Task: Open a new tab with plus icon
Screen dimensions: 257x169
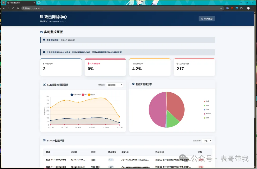Action: tap(39, 3)
